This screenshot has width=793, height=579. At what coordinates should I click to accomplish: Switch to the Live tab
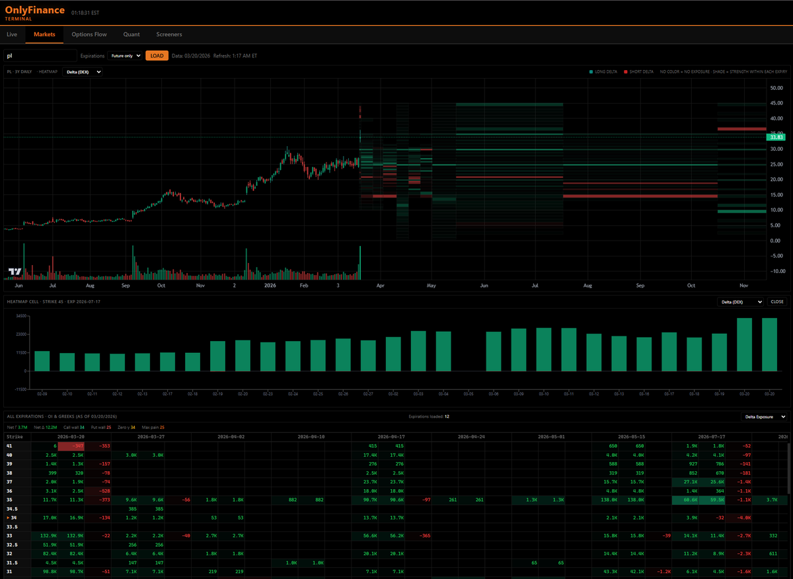coord(12,34)
